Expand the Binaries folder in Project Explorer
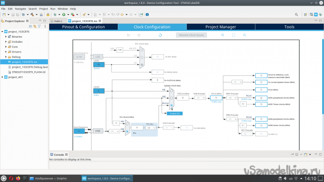This screenshot has width=324, height=182. (x=6, y=37)
